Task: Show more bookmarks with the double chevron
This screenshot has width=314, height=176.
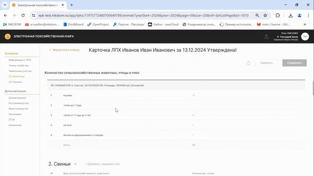Action: (305, 24)
